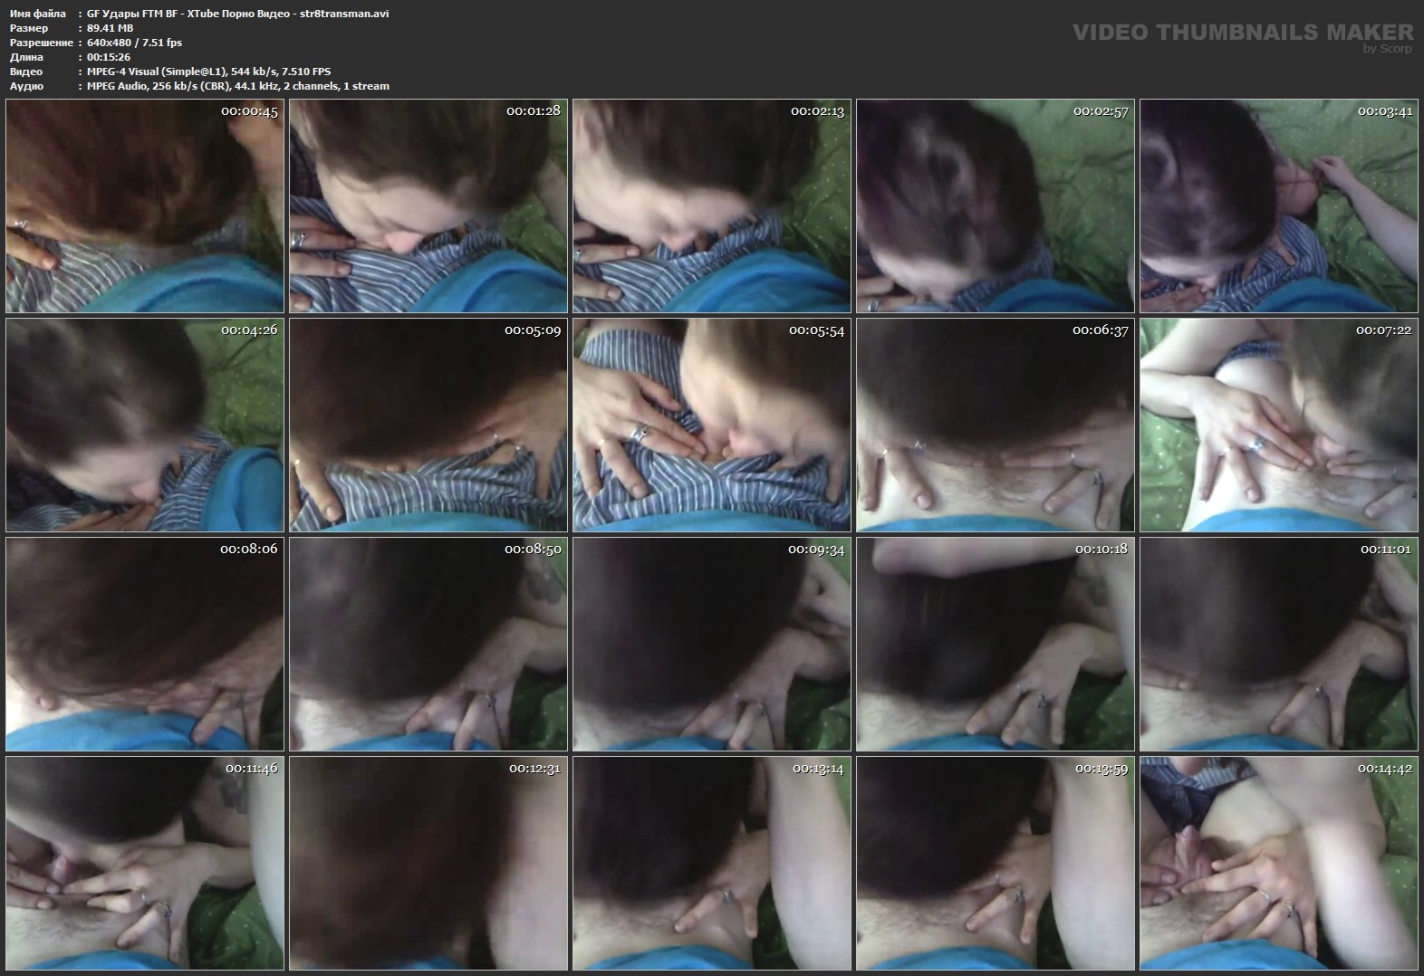The width and height of the screenshot is (1424, 976).
Task: Select the thumbnail at 00:07:22
Action: pos(1279,426)
